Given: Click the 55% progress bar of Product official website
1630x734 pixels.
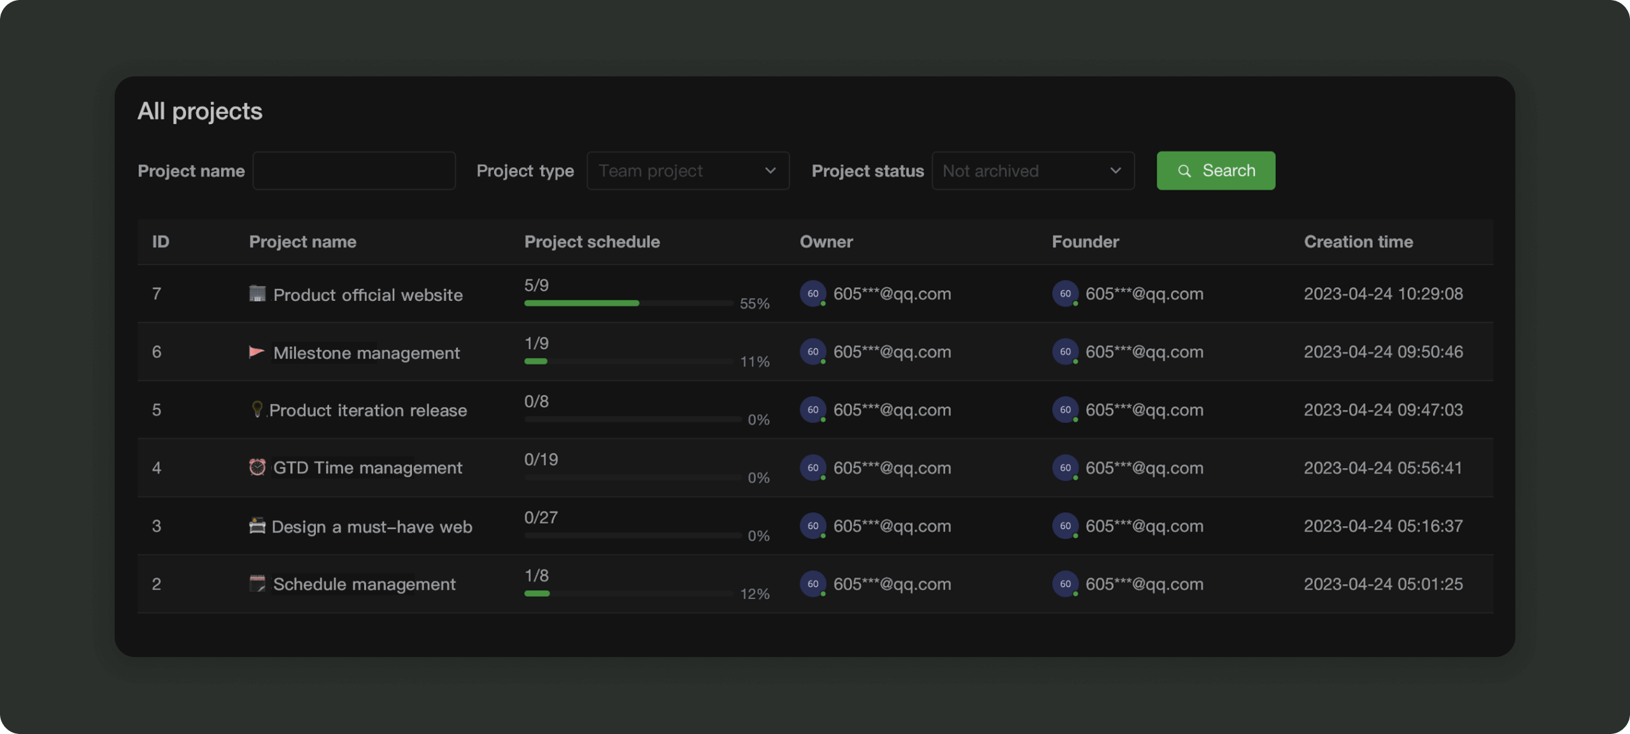Looking at the screenshot, I should click(627, 303).
